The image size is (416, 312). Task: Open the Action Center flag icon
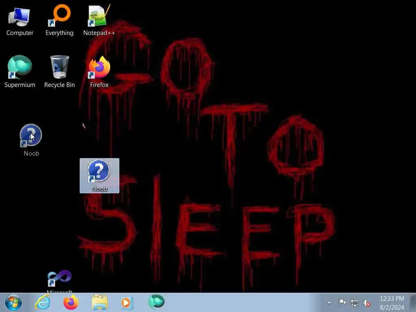pos(342,302)
